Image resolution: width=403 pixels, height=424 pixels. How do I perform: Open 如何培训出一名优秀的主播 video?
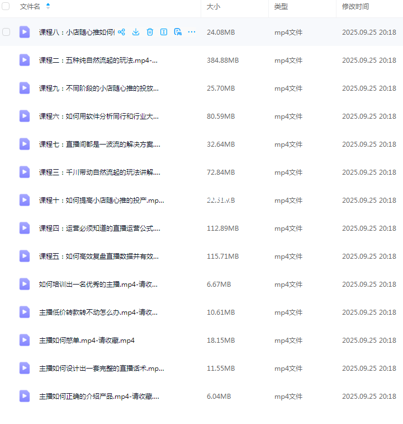click(x=98, y=284)
